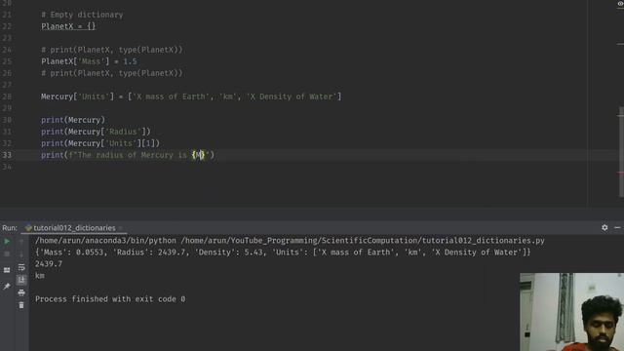Click on line number 33 in the gutter
Viewport: 624px width, 351px height.
coord(7,155)
